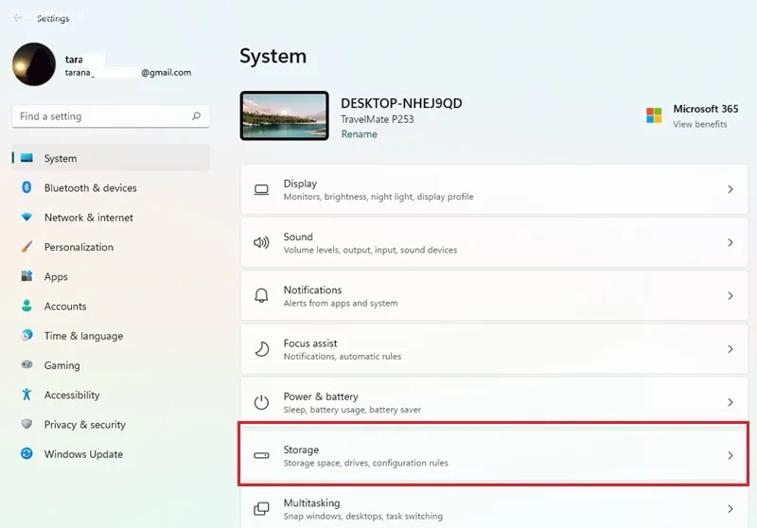757x528 pixels.
Task: Expand the Sound settings chevron
Action: tap(730, 242)
